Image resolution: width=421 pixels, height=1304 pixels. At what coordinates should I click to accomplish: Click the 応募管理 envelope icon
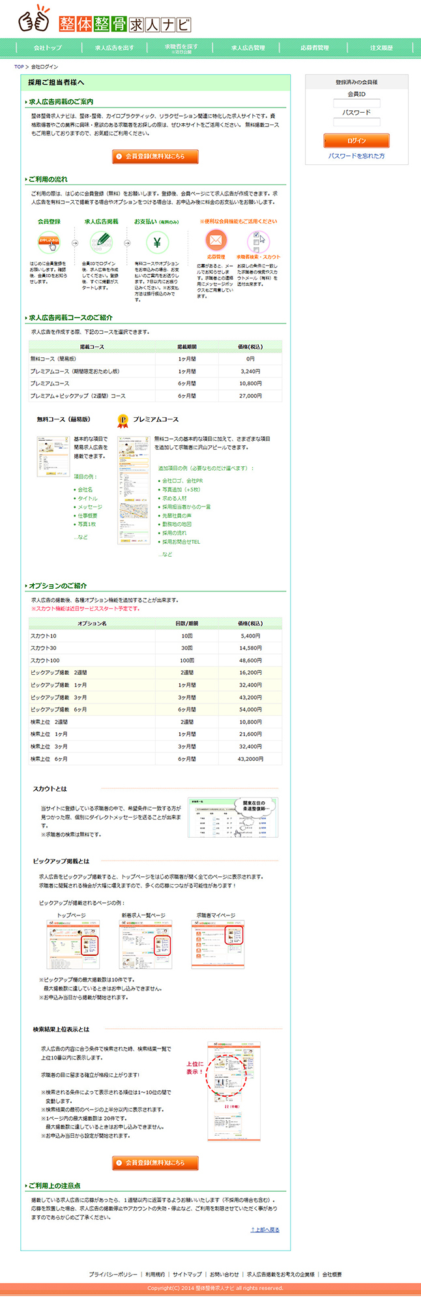coord(216,241)
